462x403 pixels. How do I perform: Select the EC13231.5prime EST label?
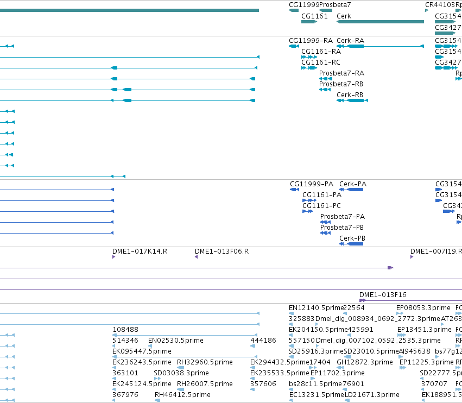click(x=317, y=395)
